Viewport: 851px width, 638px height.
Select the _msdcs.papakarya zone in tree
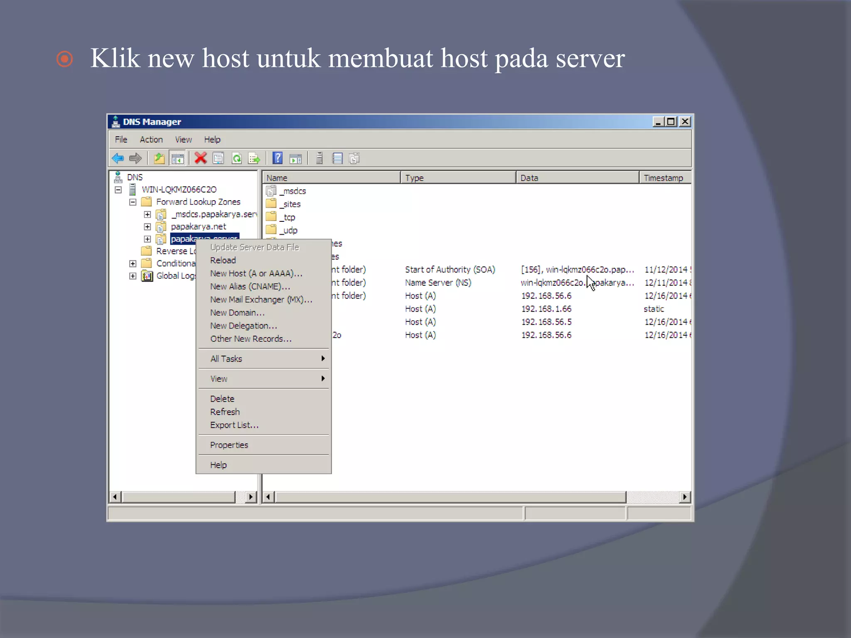point(214,214)
